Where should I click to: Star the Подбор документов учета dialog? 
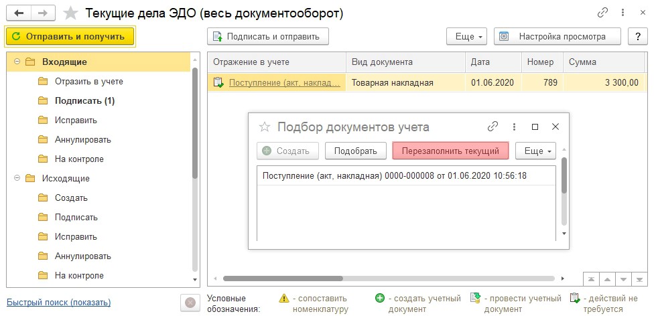click(265, 127)
